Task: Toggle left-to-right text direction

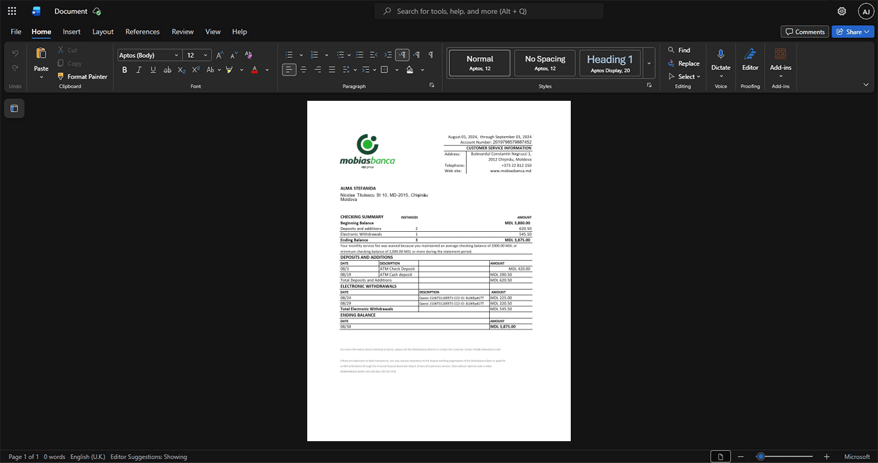Action: [x=402, y=55]
